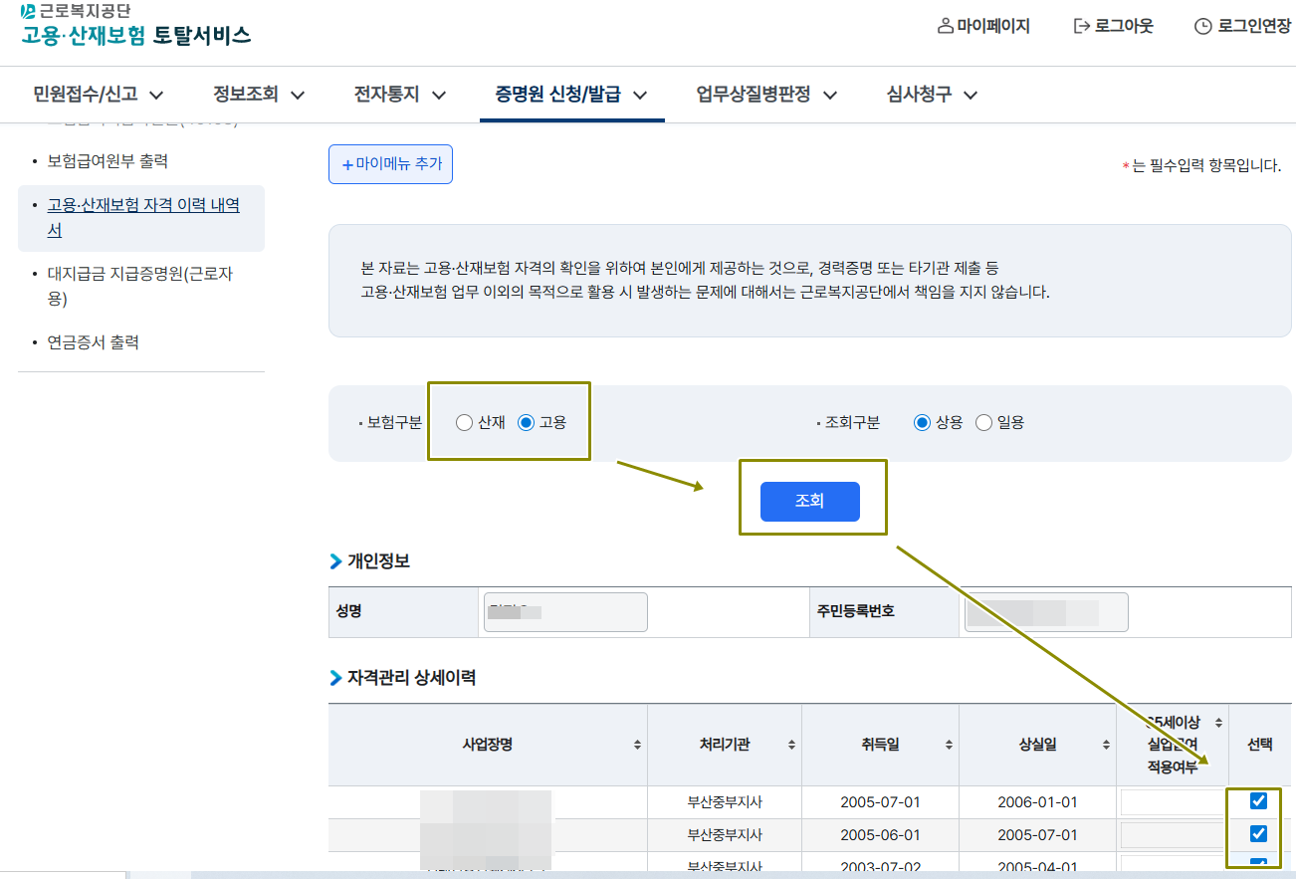Sort the 사업장명 column using its sort arrows
This screenshot has width=1296, height=879.
coord(636,744)
